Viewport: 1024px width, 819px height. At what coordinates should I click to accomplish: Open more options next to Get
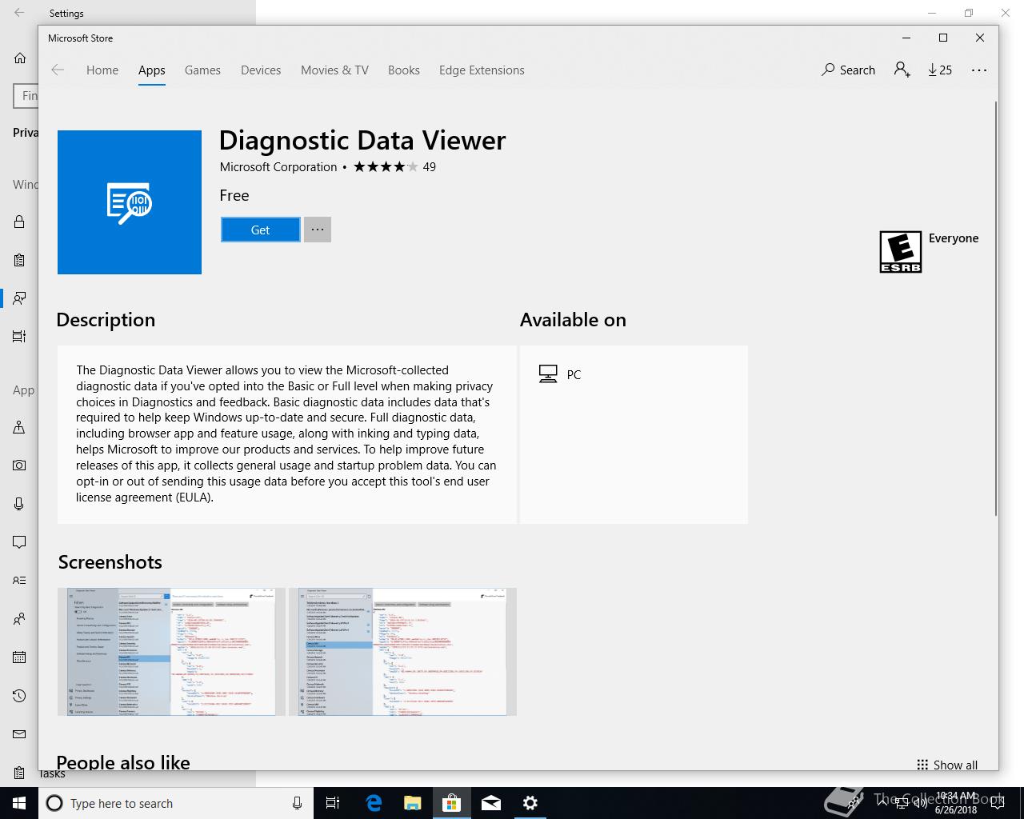click(318, 230)
